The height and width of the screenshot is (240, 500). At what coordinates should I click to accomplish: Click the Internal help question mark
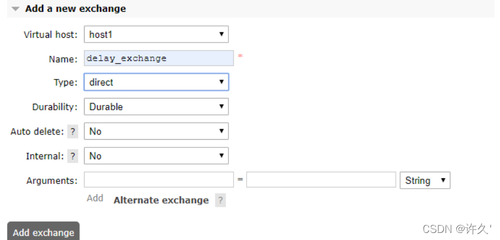[x=73, y=156]
